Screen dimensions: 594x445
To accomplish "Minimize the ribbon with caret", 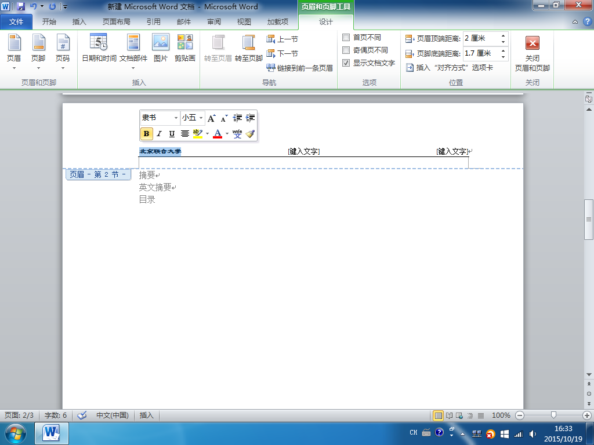I will pyautogui.click(x=575, y=22).
